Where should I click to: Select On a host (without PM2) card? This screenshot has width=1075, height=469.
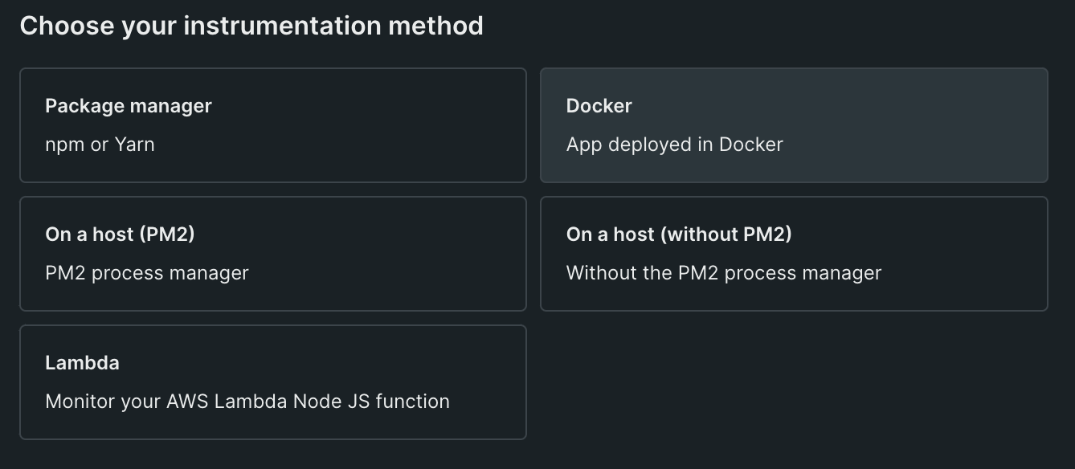[794, 254]
